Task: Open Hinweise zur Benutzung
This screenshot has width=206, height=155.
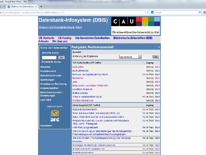Action: tap(53, 84)
